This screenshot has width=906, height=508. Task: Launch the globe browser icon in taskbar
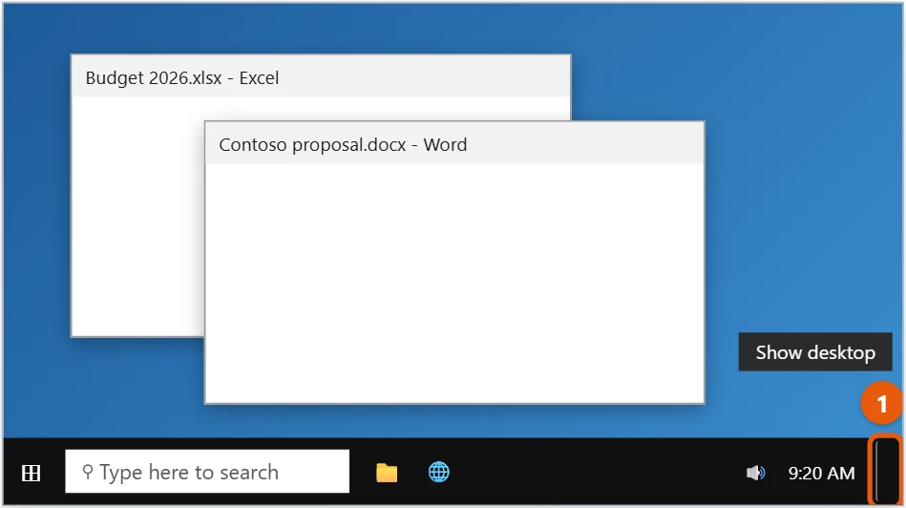click(438, 472)
